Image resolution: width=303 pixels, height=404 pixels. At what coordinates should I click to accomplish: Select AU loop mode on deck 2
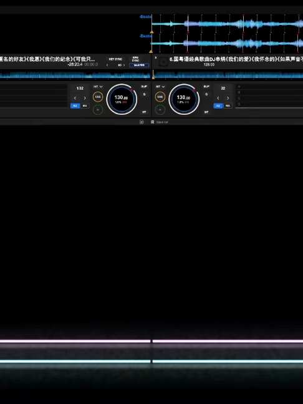[218, 105]
